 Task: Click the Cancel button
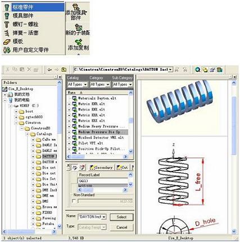pos(121,227)
